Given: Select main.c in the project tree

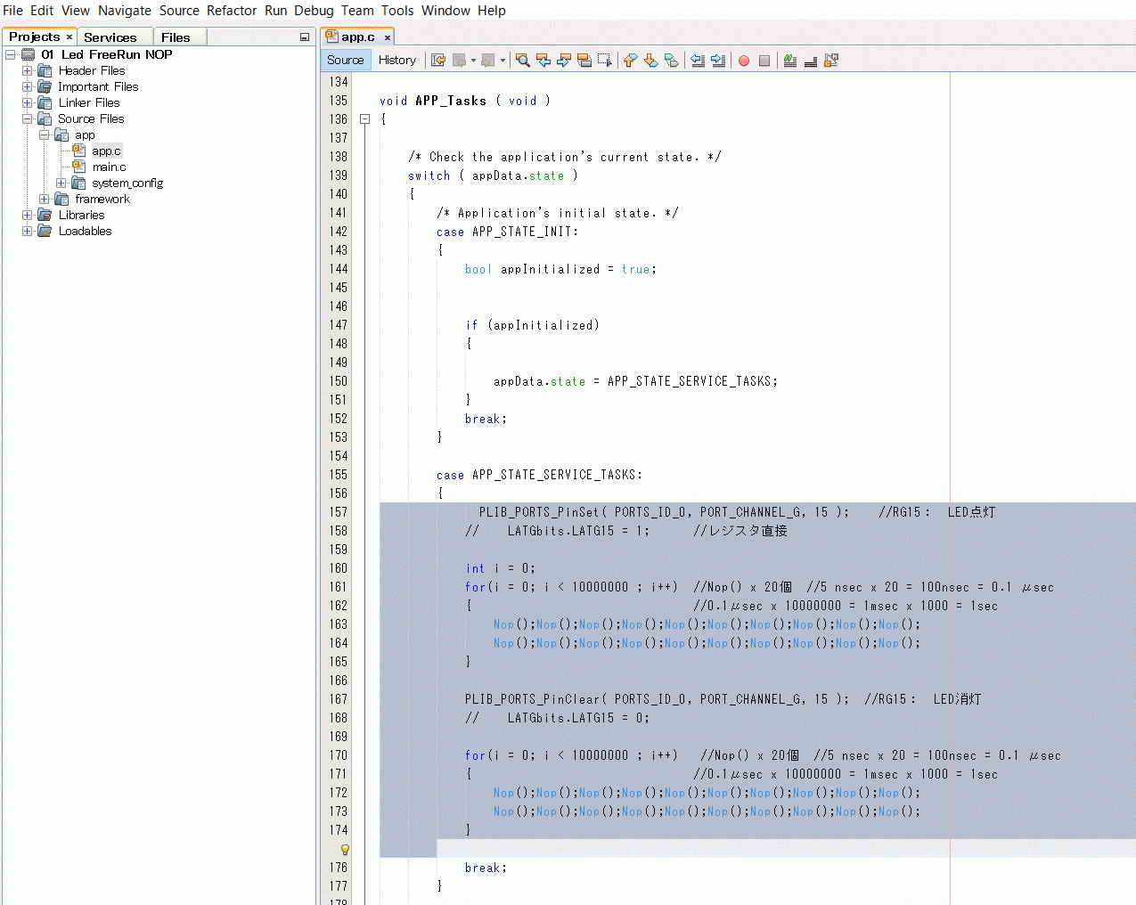Looking at the screenshot, I should tap(109, 167).
